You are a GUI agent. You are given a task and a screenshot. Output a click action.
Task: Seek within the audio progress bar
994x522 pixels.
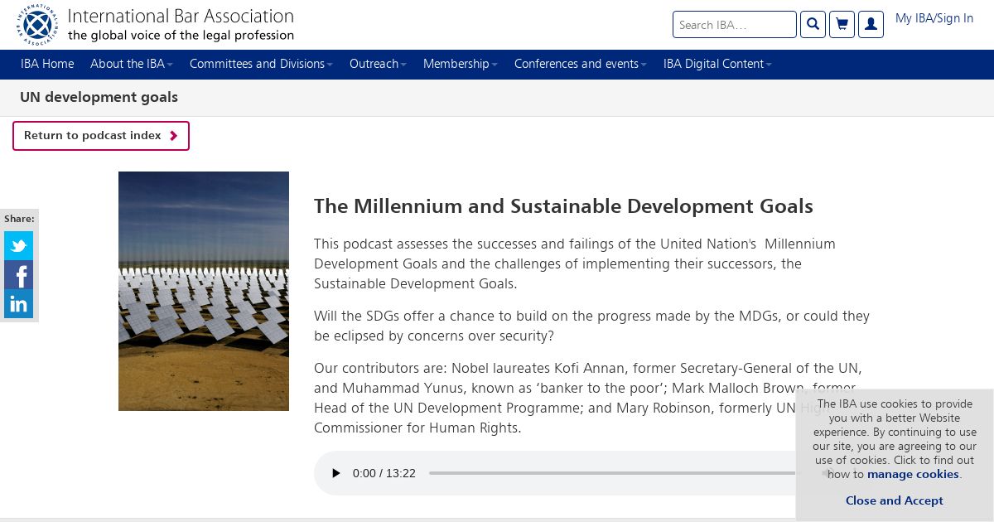[x=611, y=473]
